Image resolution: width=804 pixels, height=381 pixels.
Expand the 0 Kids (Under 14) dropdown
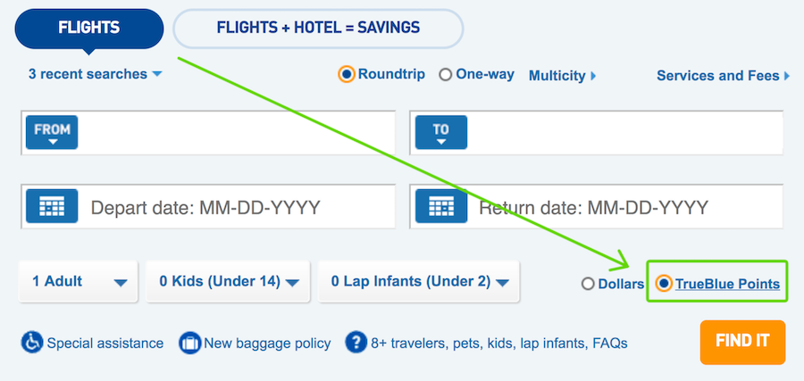(228, 281)
